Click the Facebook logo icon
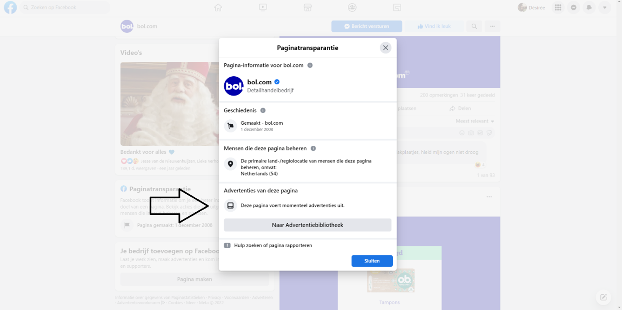Image resolution: width=622 pixels, height=310 pixels. point(10,8)
